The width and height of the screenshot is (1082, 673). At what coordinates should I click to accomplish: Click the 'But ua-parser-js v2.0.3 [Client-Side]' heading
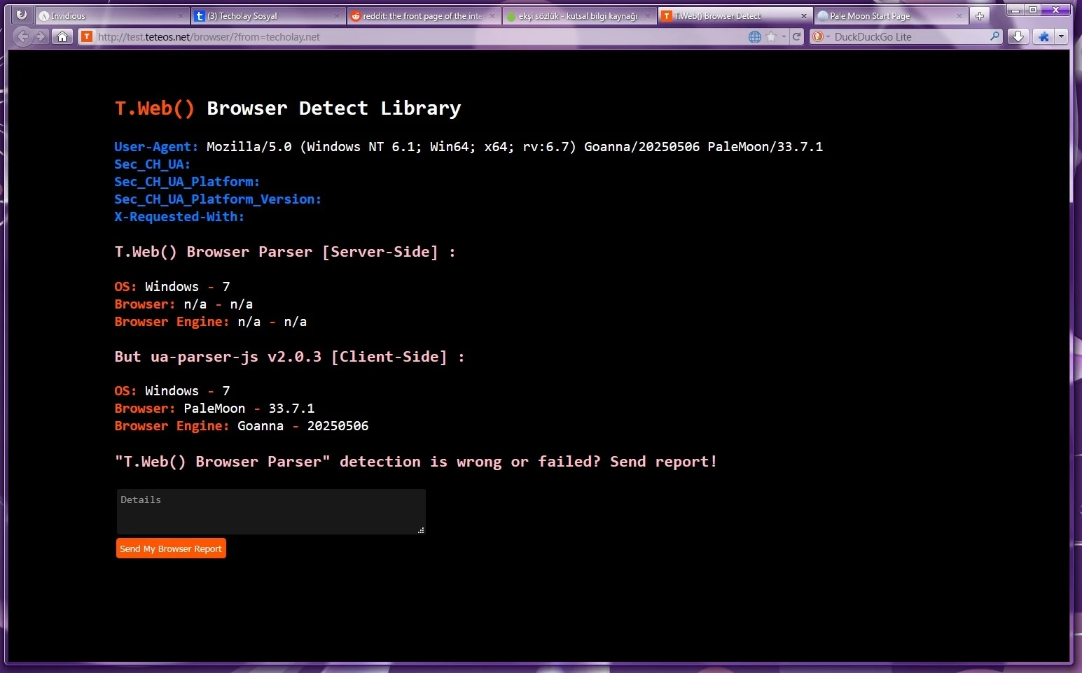[x=289, y=357]
